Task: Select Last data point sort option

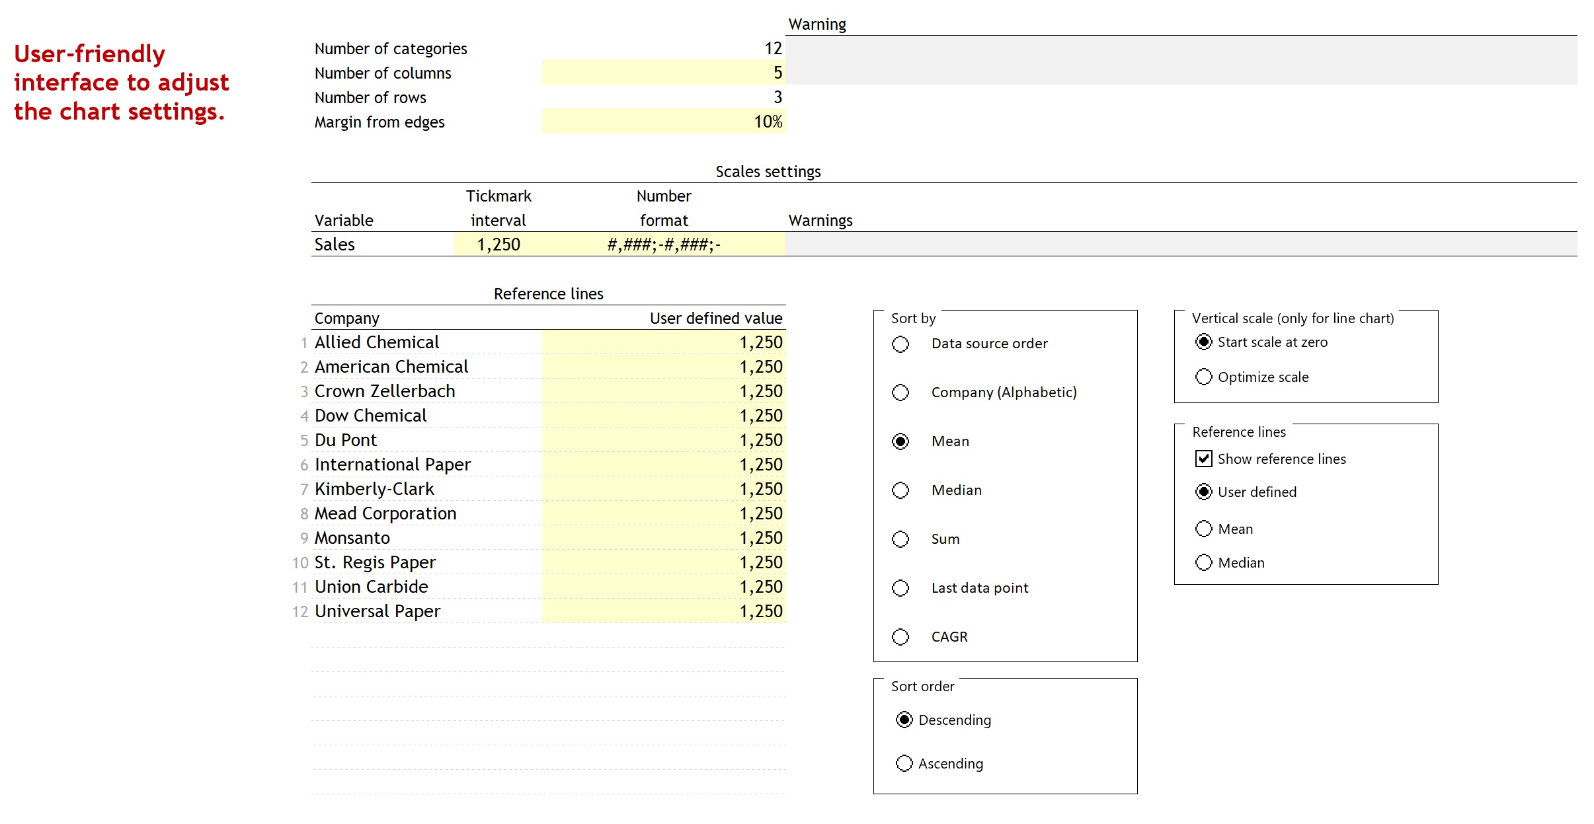Action: point(900,588)
